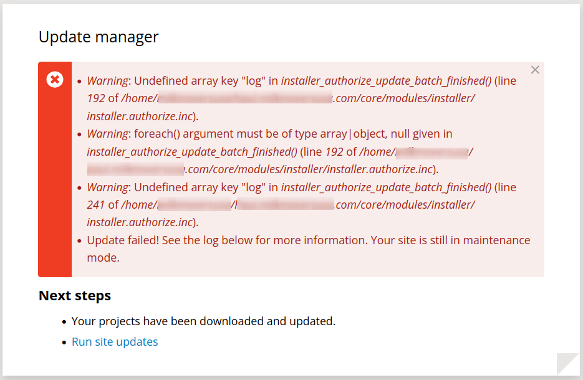The image size is (583, 380).
Task: Click the first warning's italic function name
Action: pyautogui.click(x=387, y=81)
